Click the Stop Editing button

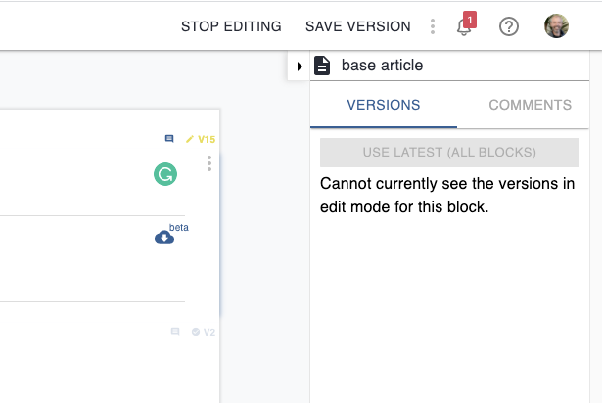(x=231, y=26)
